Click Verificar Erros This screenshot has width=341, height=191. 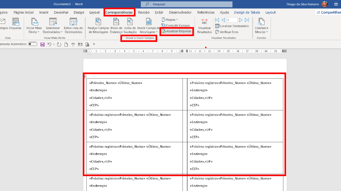click(x=227, y=32)
